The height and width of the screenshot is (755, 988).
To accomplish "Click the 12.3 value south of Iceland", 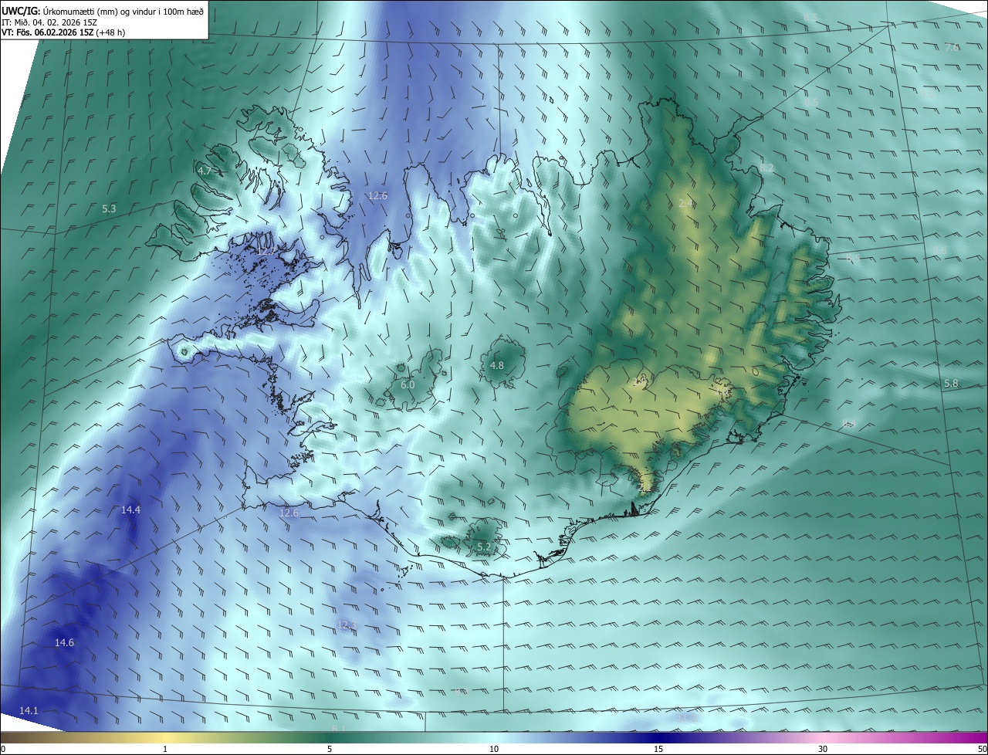I will tap(347, 625).
